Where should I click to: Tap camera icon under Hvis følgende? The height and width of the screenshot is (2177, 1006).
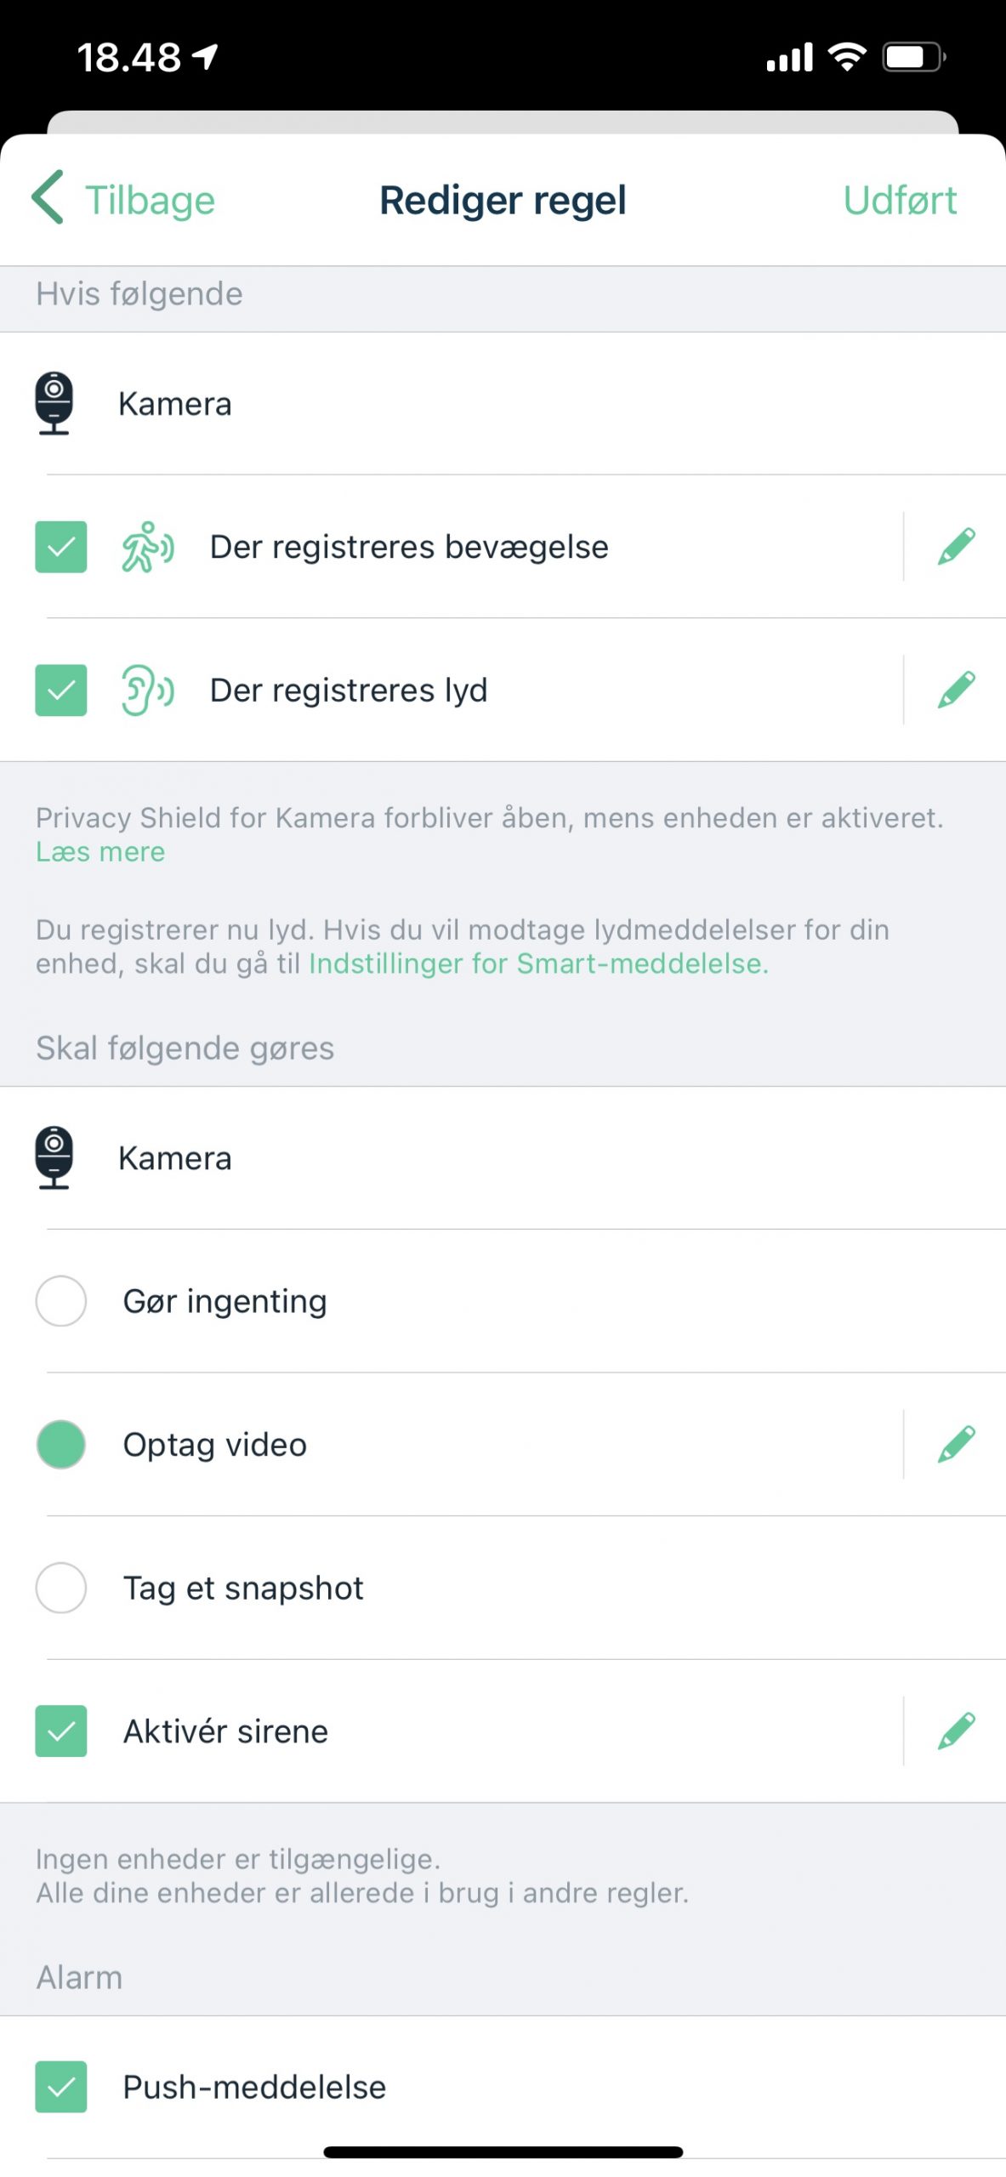coord(54,403)
